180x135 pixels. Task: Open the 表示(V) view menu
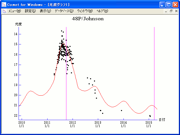pos(45,11)
